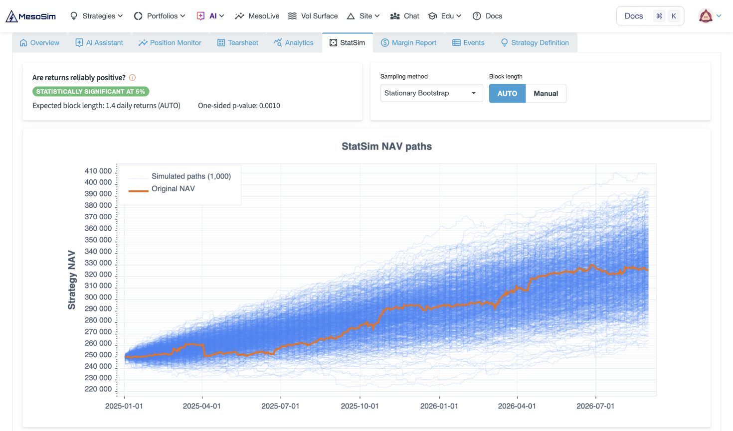Switch to the Tearsheet tab
Viewport: 733px width, 431px height.
238,43
